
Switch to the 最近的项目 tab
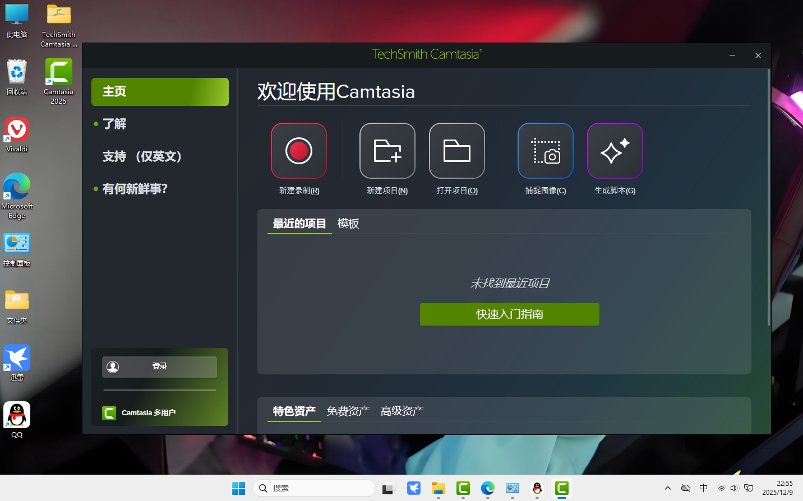pos(299,224)
